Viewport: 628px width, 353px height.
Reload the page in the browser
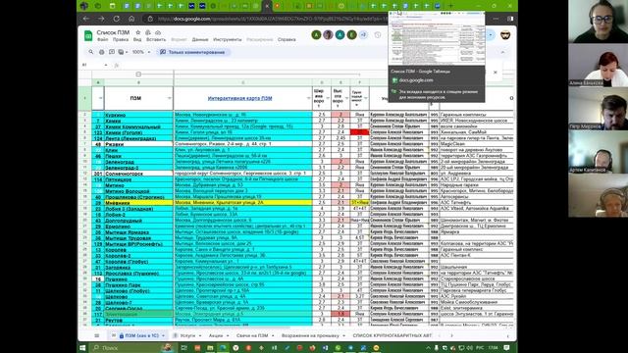[x=116, y=19]
